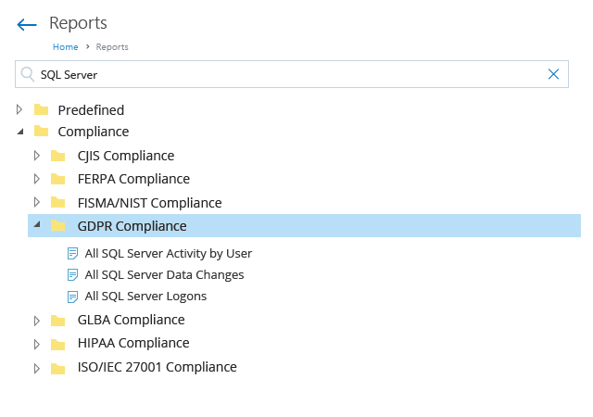Open All SQL Server Data Changes report

coord(164,275)
